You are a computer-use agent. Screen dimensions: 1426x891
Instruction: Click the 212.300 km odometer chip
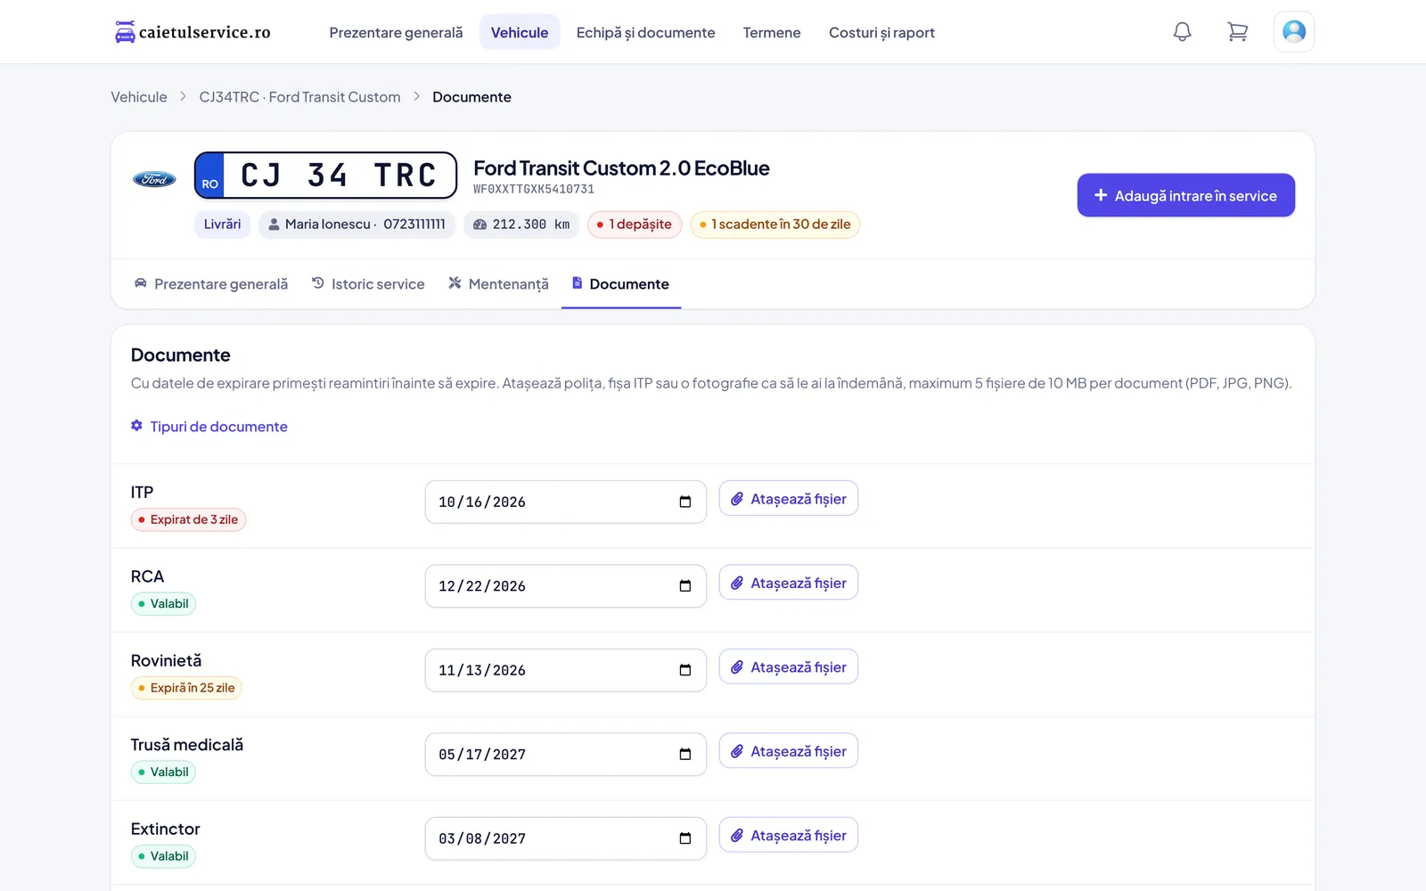[521, 225]
